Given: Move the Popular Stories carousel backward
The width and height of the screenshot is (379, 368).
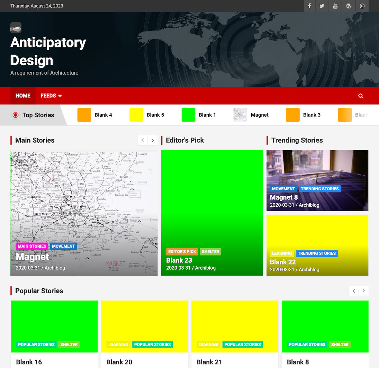Looking at the screenshot, I should pyautogui.click(x=354, y=291).
